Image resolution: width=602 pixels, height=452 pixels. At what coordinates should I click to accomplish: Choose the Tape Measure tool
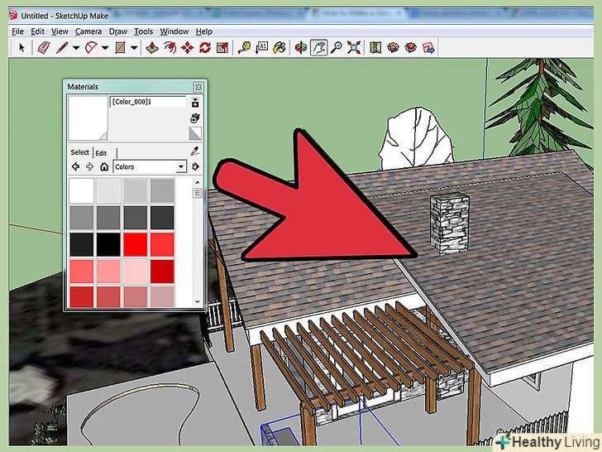point(244,48)
